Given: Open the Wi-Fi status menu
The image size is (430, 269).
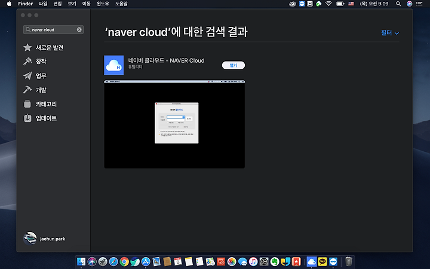Looking at the screenshot, I should 328,4.
